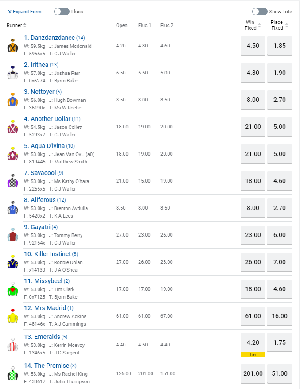Sort by Win Fixed odds
This screenshot has height=389, width=300.
click(259, 25)
